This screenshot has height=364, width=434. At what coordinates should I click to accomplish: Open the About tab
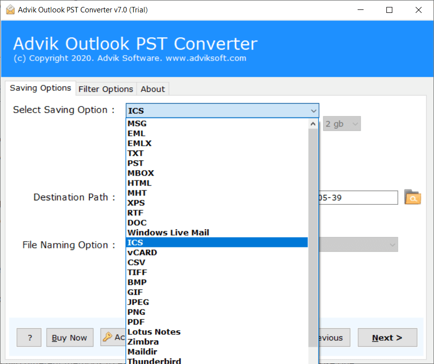coord(152,89)
